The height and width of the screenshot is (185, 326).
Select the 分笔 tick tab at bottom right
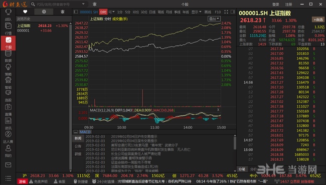242,169
